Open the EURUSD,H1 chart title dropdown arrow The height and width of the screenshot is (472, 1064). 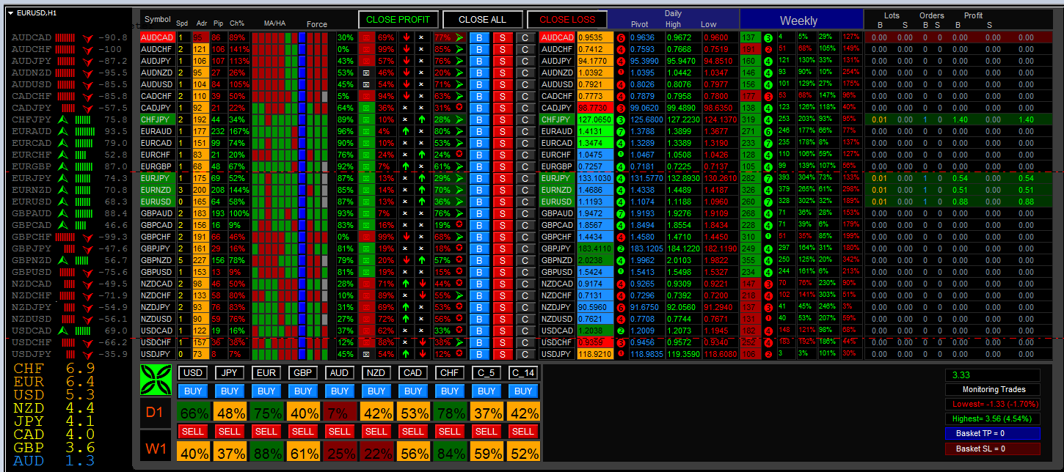coord(10,12)
